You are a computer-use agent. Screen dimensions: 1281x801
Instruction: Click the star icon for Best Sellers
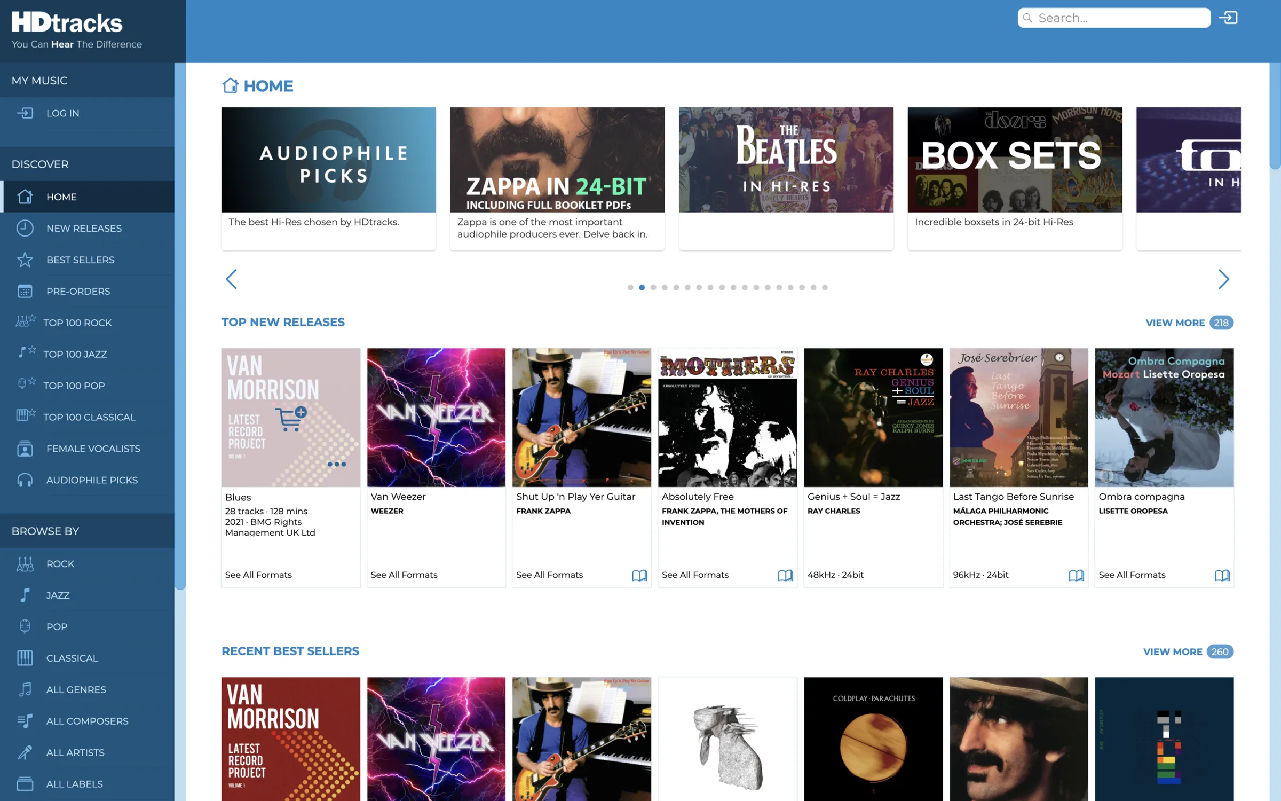pos(25,260)
